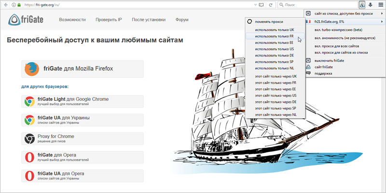Click friGate UA для Opera button
The height and width of the screenshot is (193, 386).
click(83, 176)
